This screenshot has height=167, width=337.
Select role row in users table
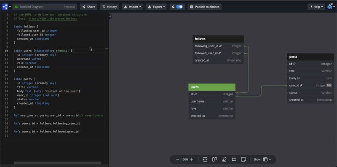[x=212, y=108]
